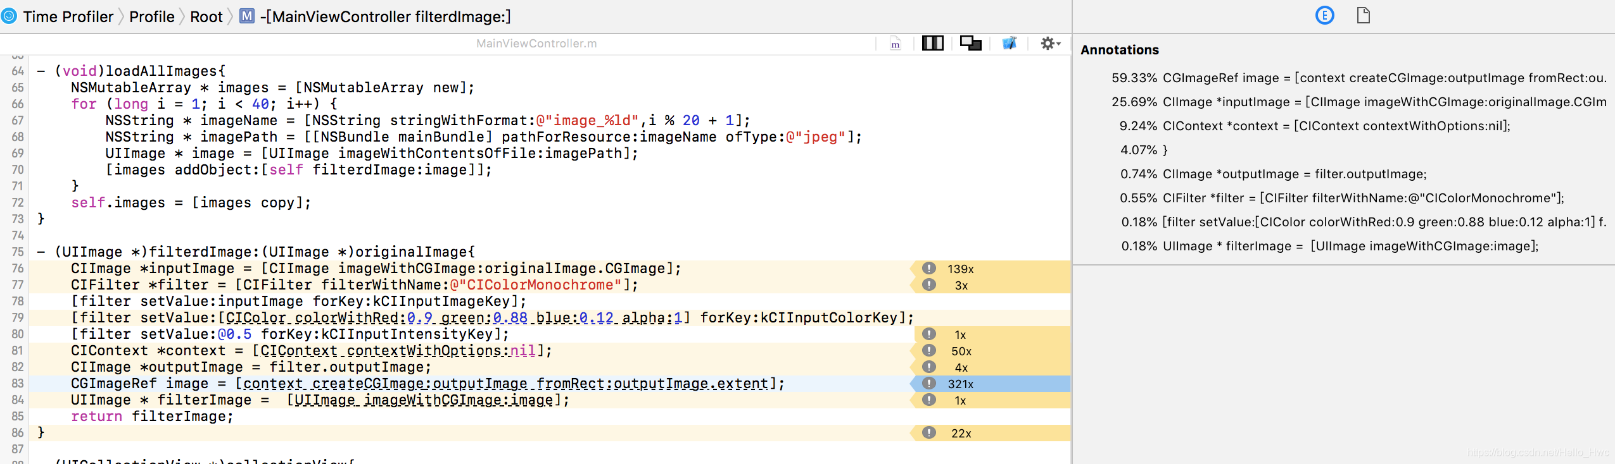Select the Extended Detail E icon
This screenshot has width=1615, height=464.
pyautogui.click(x=1324, y=15)
